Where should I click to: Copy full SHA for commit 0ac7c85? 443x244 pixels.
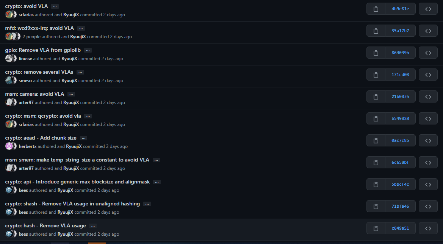[376, 140]
